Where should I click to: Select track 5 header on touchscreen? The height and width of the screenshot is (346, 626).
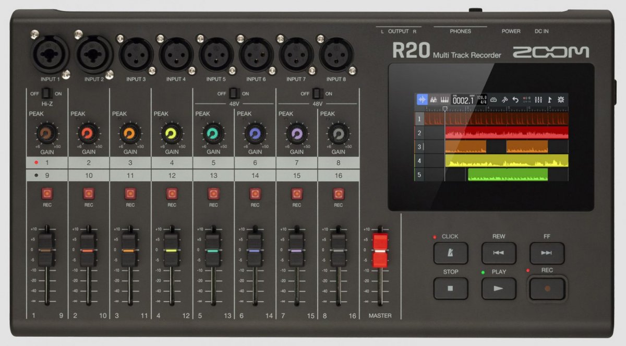pyautogui.click(x=419, y=174)
